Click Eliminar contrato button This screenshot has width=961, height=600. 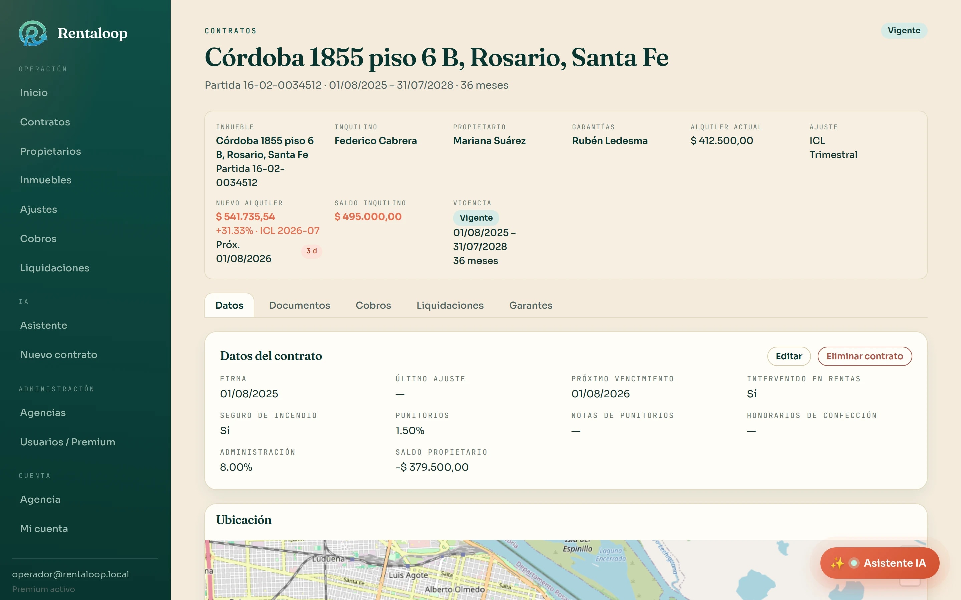coord(865,356)
